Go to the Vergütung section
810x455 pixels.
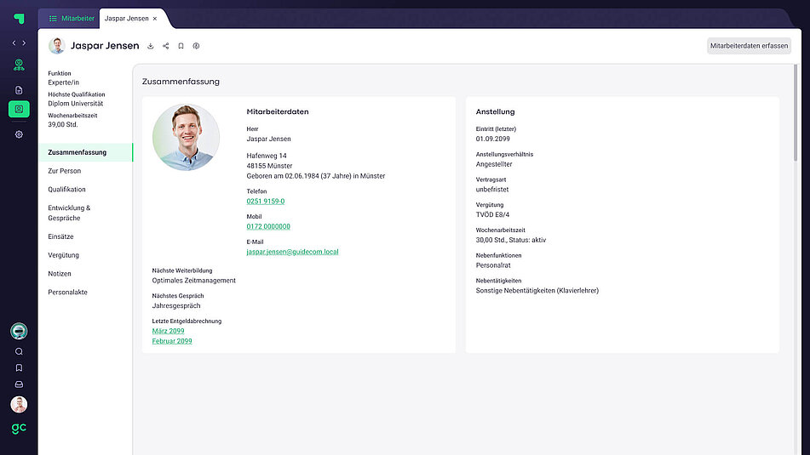coord(63,255)
